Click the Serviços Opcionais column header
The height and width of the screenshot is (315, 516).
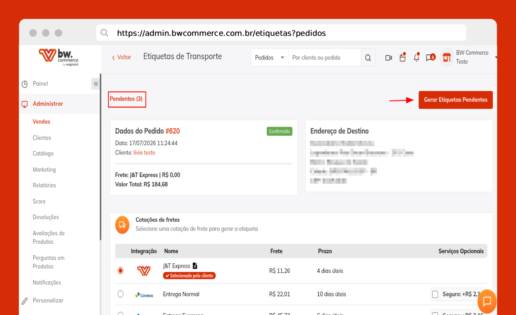461,251
